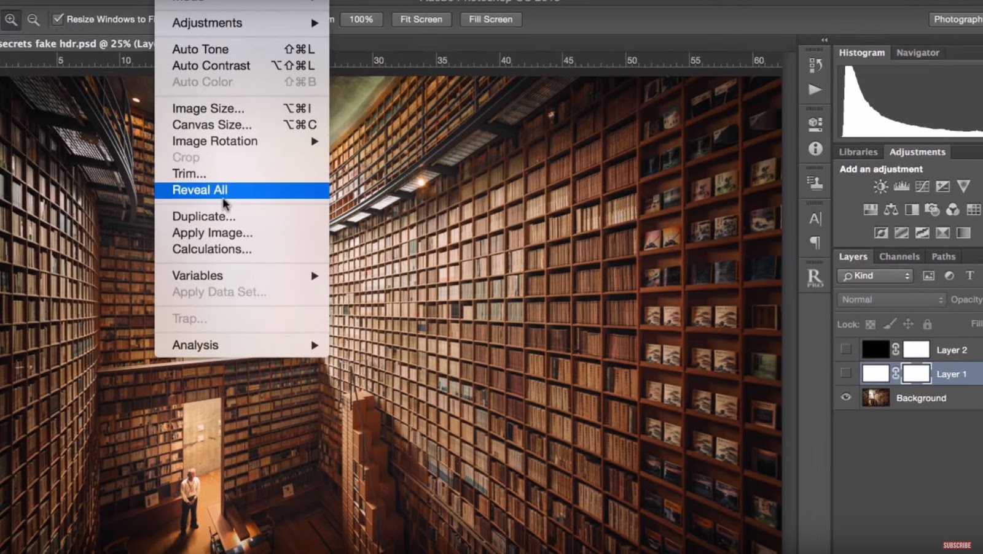This screenshot has width=983, height=554.
Task: Open the Normal blend mode dropdown
Action: coord(890,299)
